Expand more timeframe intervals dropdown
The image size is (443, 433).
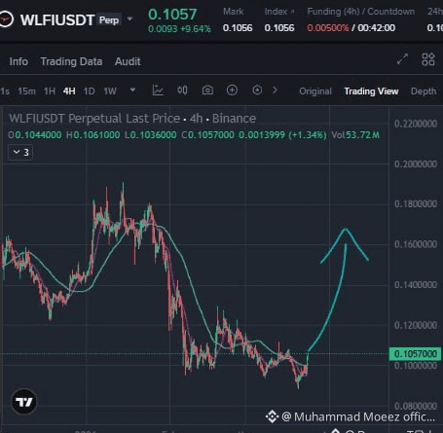click(132, 90)
